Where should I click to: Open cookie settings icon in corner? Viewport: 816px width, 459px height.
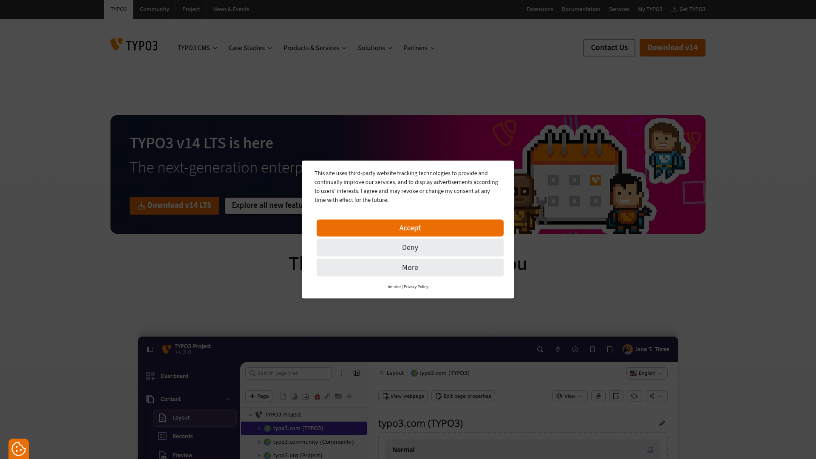pyautogui.click(x=19, y=448)
